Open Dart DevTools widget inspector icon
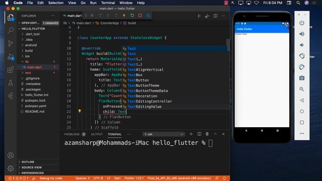Screen dimensions: 322x181 (148, 16)
